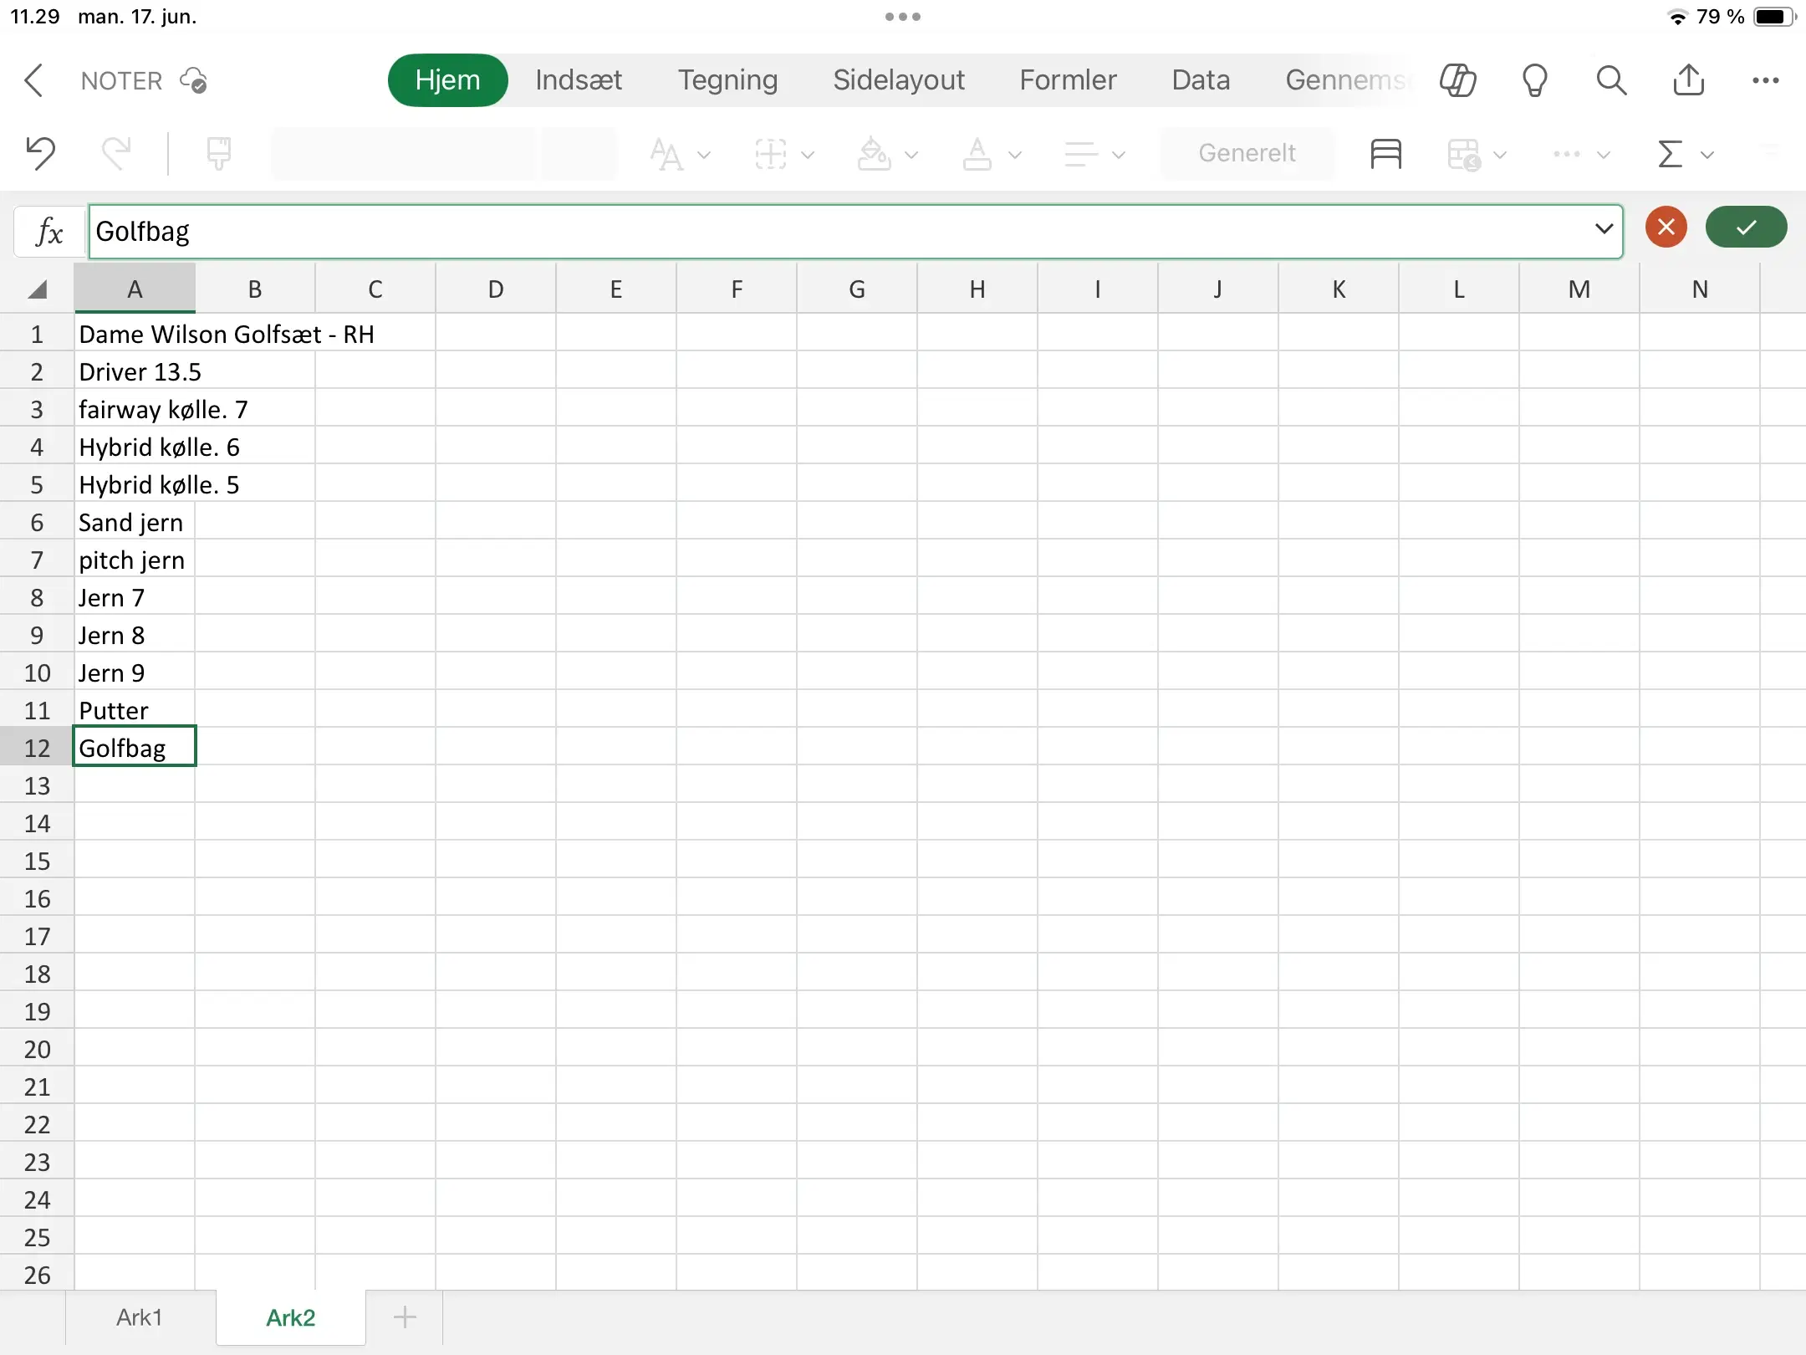Expand the table format dropdown arrow

point(1500,155)
